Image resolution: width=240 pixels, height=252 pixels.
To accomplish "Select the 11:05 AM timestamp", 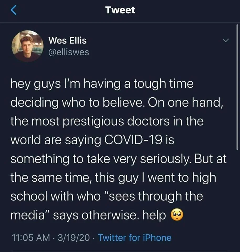I will [31, 238].
